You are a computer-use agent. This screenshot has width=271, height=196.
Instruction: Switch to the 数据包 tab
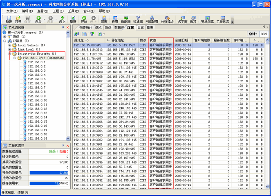coord(119,28)
